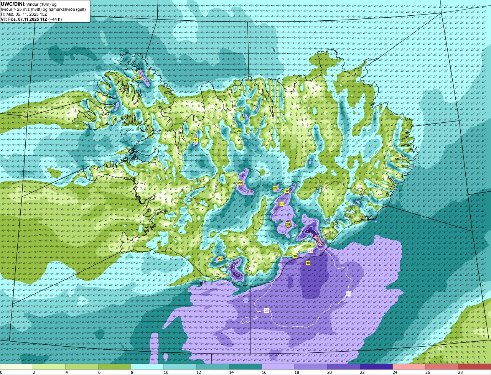Select the "10" scale number

(165, 372)
